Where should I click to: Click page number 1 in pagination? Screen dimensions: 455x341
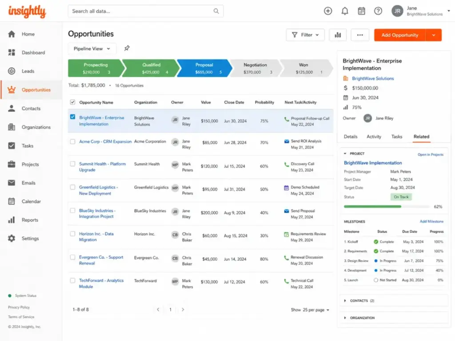click(170, 309)
